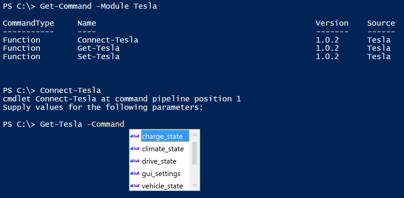Click the icon beside charge_state
404x198 pixels.
[135, 136]
